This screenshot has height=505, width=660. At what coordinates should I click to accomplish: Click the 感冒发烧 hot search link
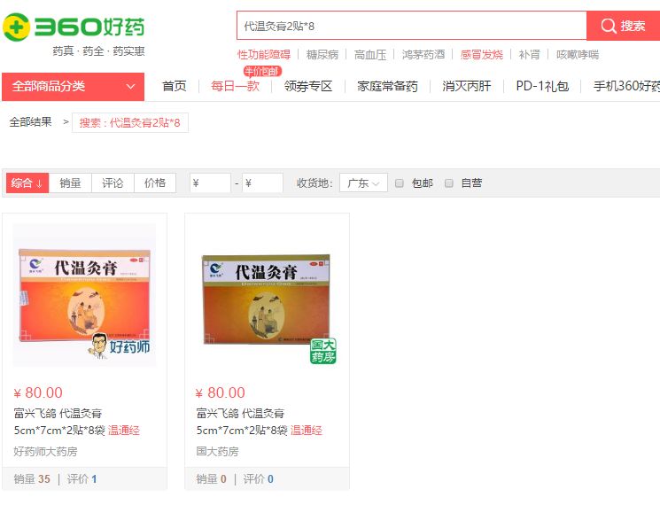pyautogui.click(x=481, y=55)
